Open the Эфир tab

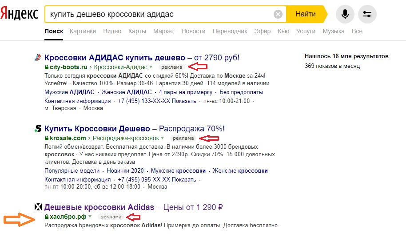(x=262, y=31)
